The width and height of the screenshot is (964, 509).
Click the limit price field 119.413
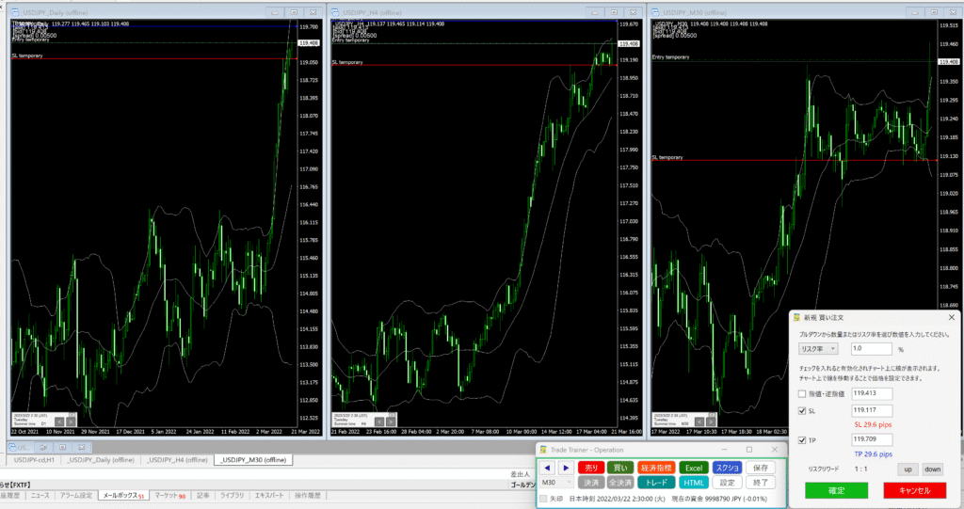[x=872, y=393]
